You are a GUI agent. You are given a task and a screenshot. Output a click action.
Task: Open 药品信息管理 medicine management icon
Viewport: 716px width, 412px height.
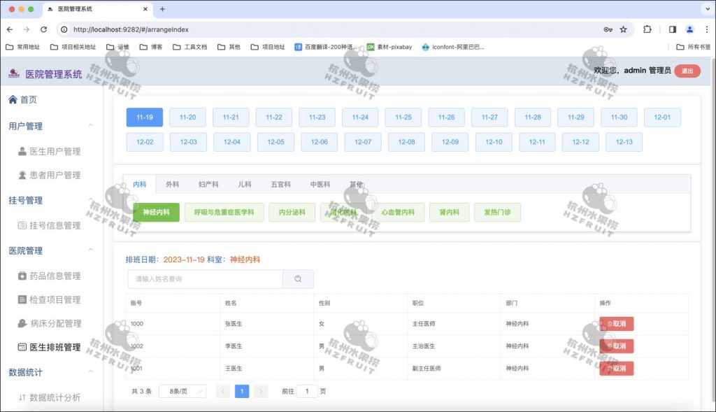tap(24, 276)
